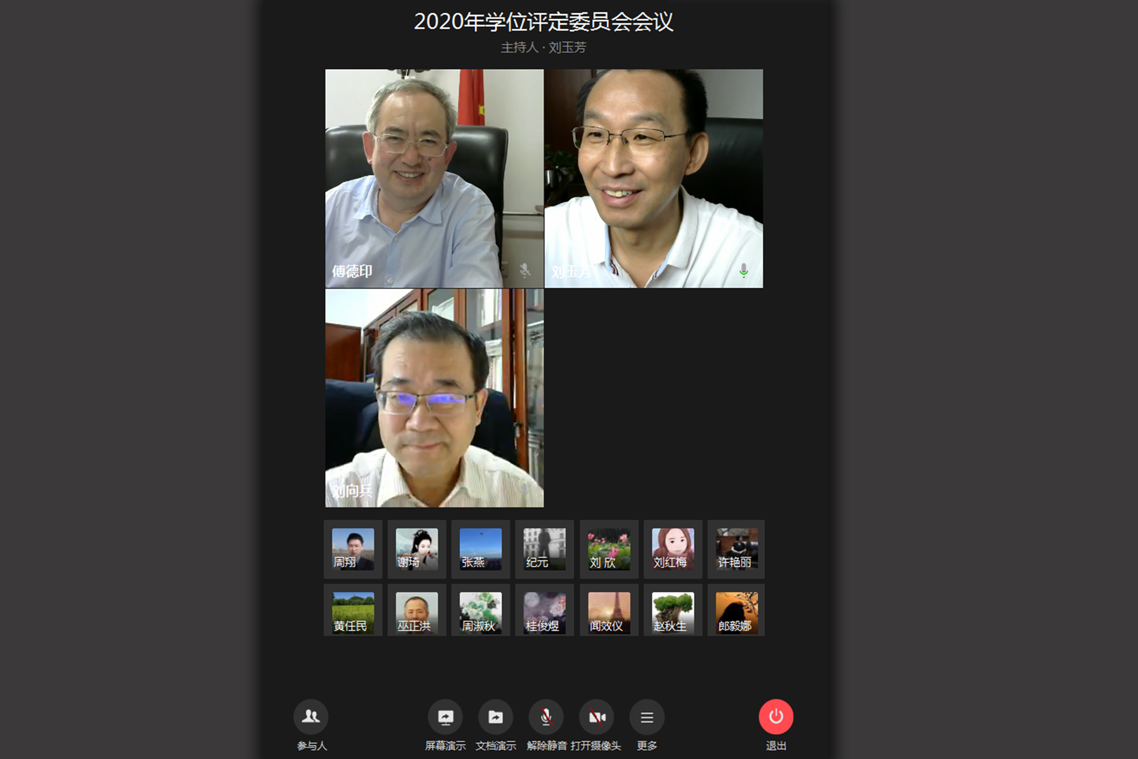Start 屏幕演示 screen sharing
This screenshot has width=1138, height=759.
(445, 716)
